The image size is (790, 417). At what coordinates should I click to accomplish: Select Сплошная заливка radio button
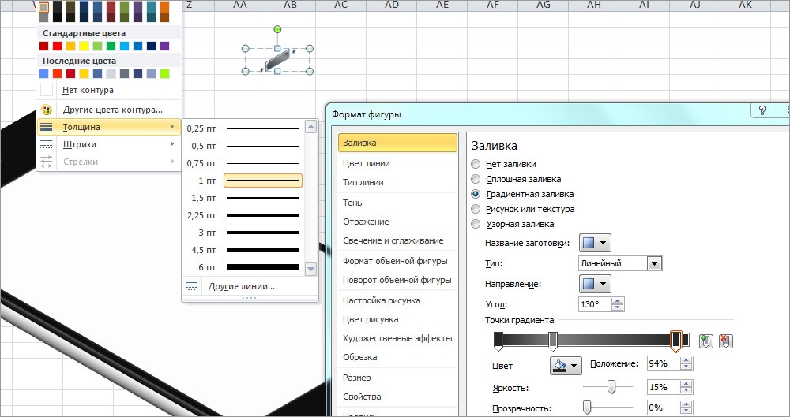[475, 179]
